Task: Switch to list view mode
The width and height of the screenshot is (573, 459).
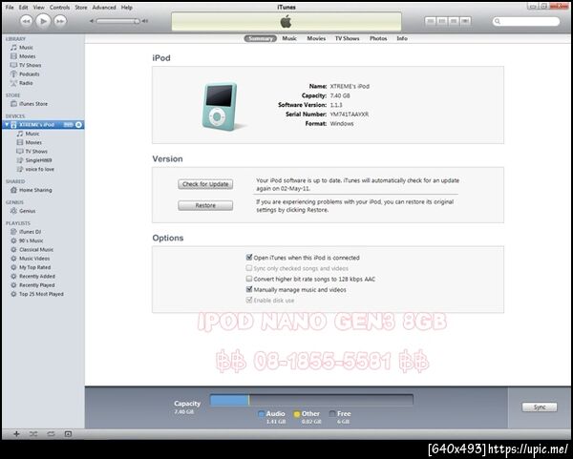Action: 430,21
